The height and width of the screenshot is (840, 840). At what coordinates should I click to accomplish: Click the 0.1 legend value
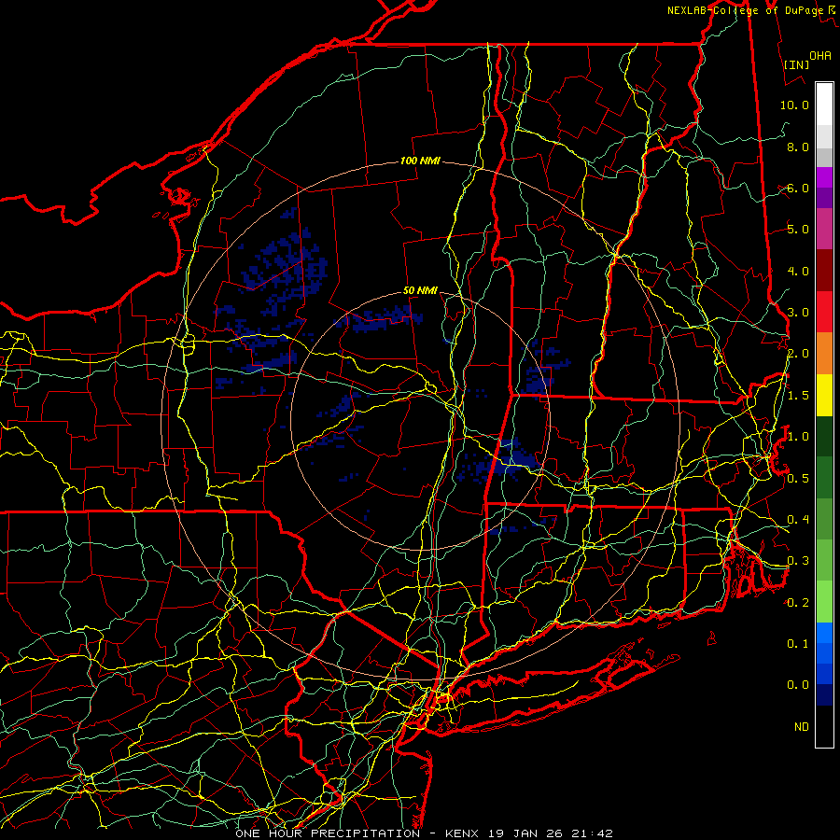tap(798, 644)
